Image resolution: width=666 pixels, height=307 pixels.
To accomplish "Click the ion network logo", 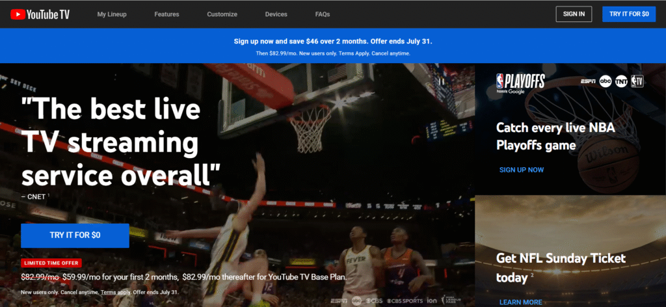I will (432, 300).
